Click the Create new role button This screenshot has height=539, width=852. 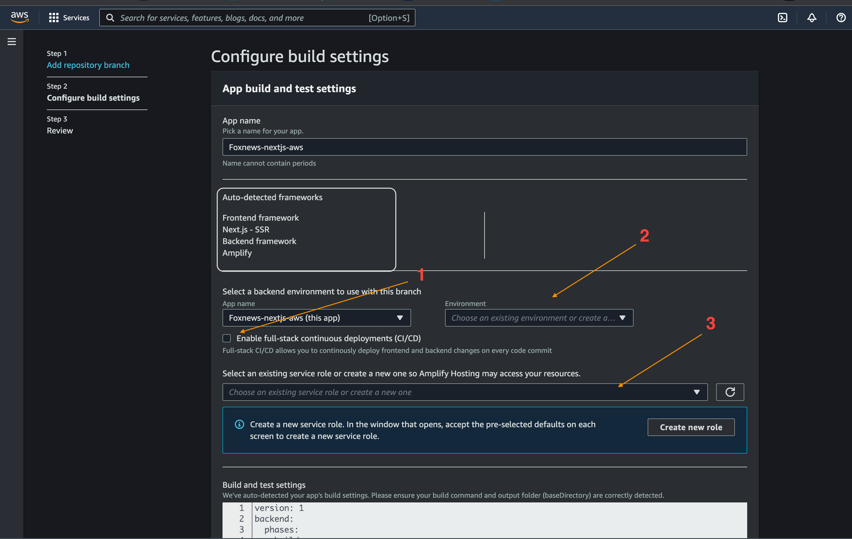(x=691, y=427)
